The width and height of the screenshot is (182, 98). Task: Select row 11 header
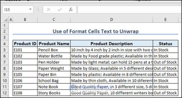4,87
